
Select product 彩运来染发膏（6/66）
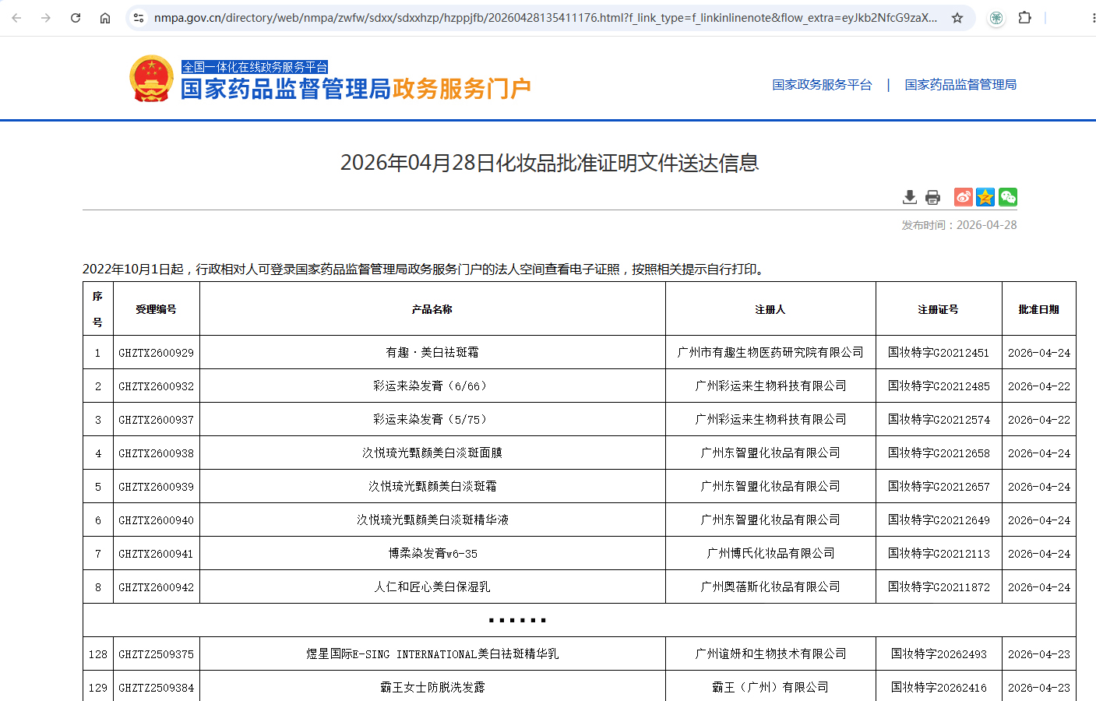(x=432, y=386)
